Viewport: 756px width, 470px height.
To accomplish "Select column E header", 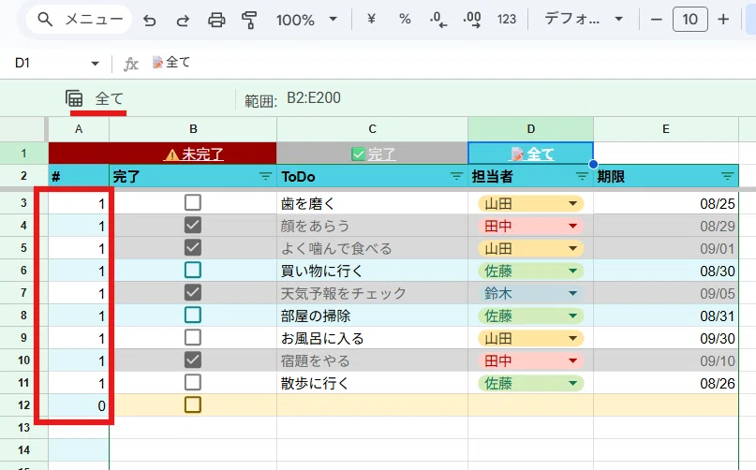I will [x=666, y=129].
